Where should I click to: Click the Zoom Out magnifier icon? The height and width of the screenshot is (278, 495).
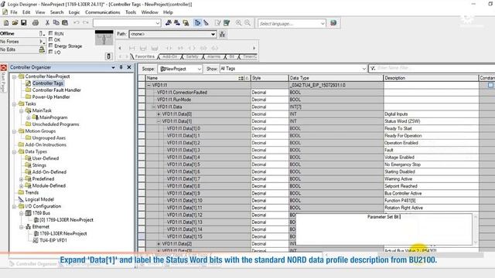(247, 23)
